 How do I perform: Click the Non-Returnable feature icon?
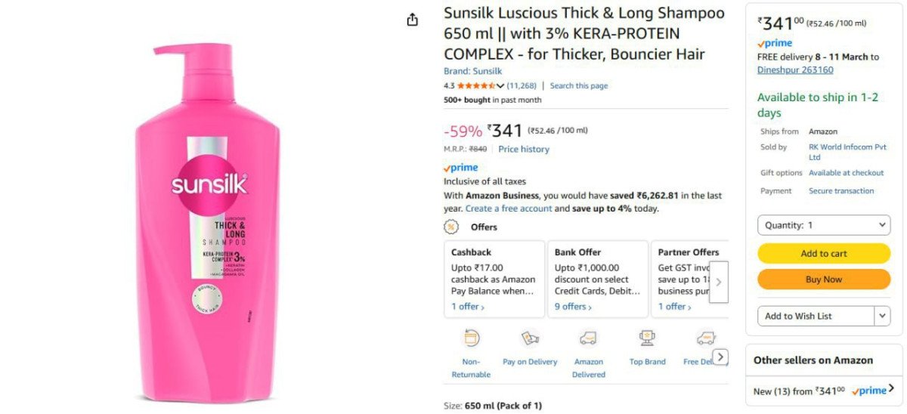point(472,338)
